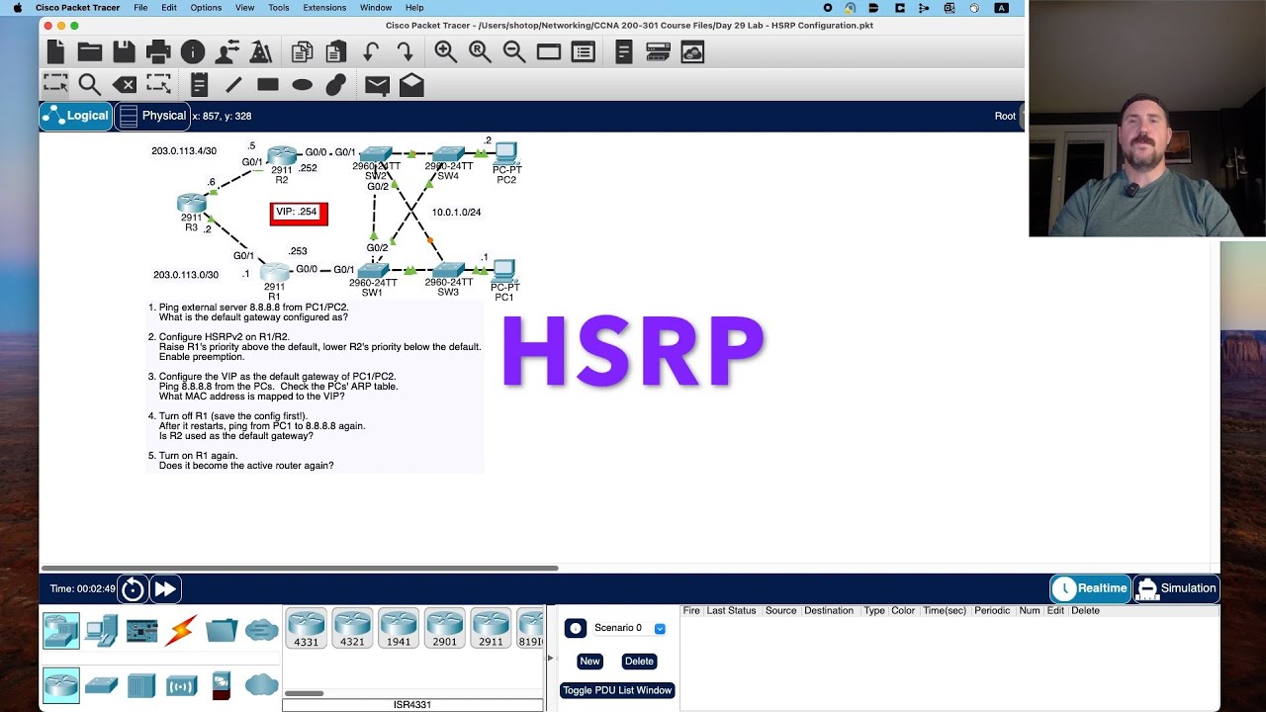Click the cloud icon in the top toolbar
This screenshot has height=712, width=1266.
pos(692,52)
